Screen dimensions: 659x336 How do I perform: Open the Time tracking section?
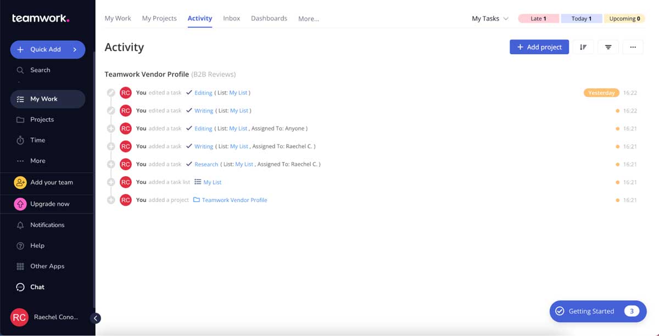[x=37, y=140]
